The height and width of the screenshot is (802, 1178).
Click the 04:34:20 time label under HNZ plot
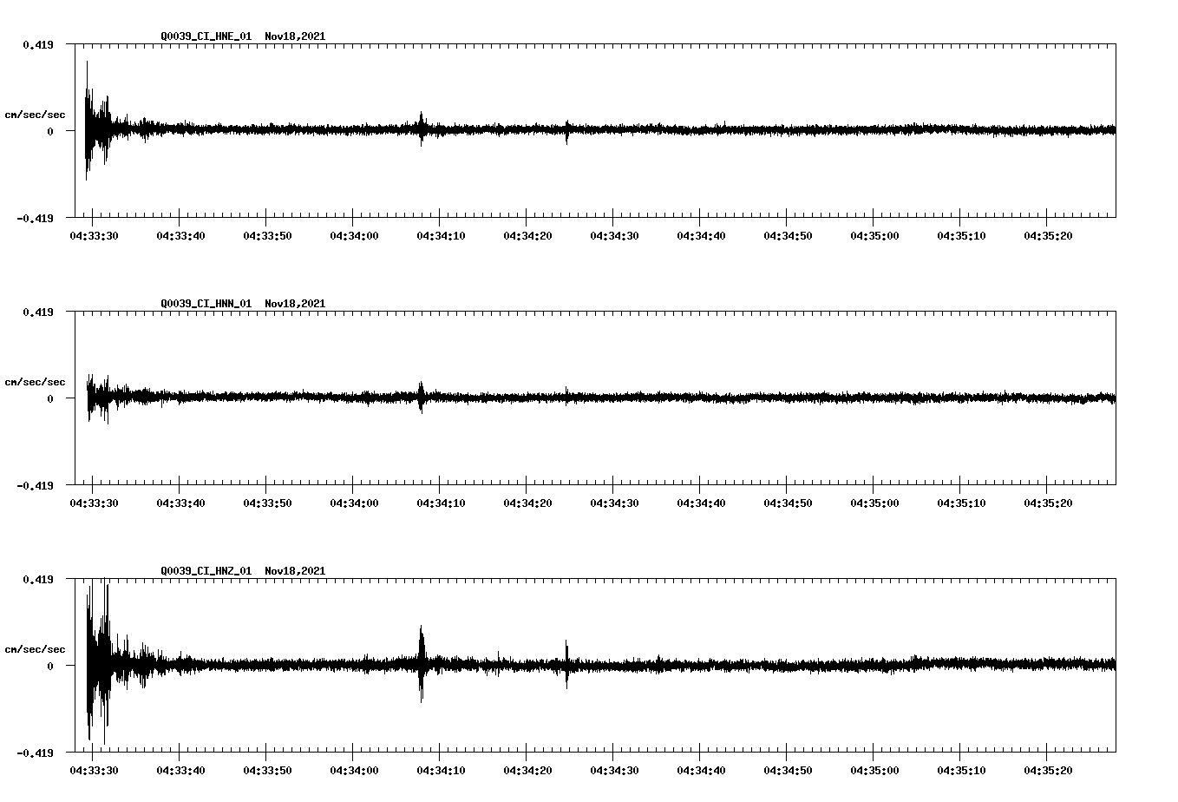click(x=527, y=771)
